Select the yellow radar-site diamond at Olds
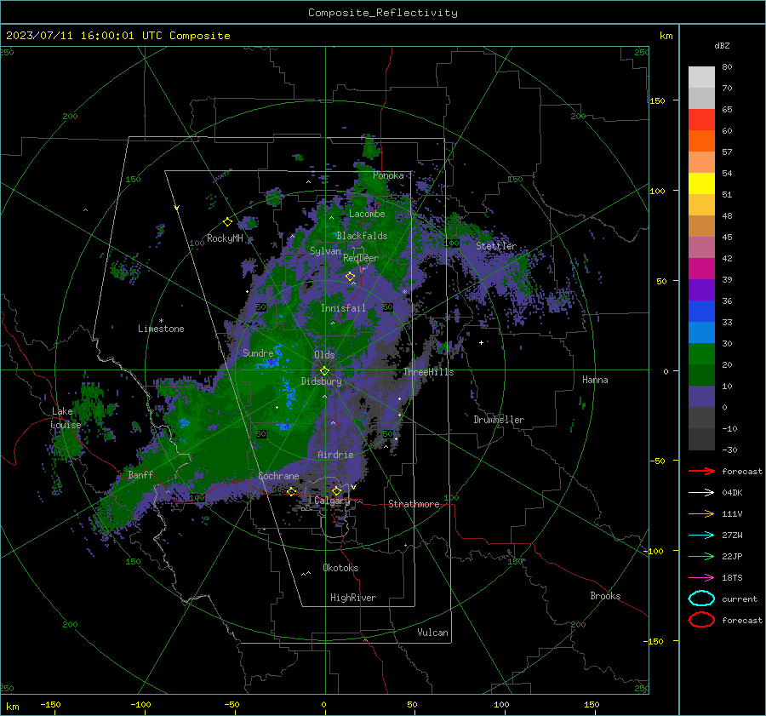This screenshot has width=766, height=716. pyautogui.click(x=324, y=371)
